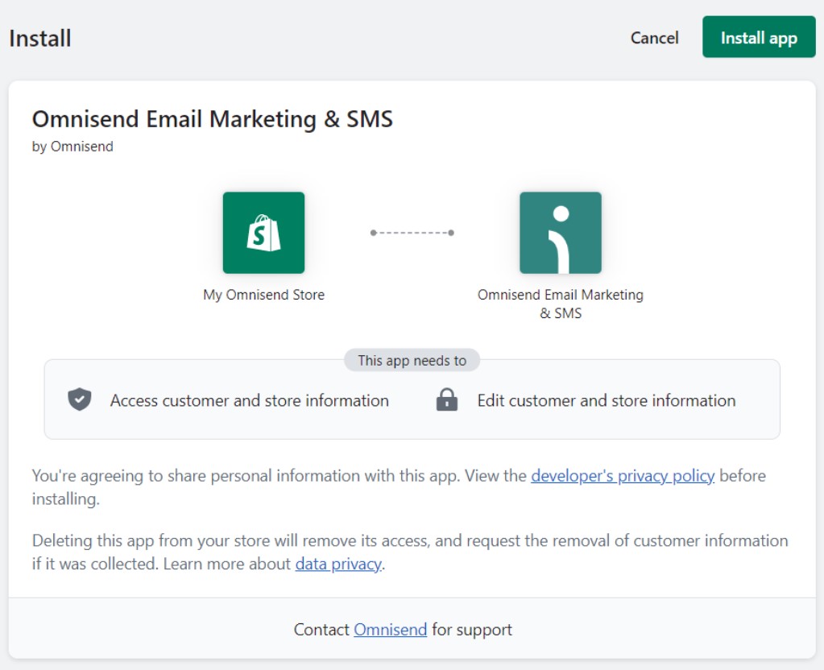Open the data privacy link
This screenshot has height=670, width=824.
tap(338, 564)
